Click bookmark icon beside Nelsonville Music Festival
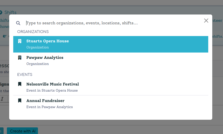The width and height of the screenshot is (223, 134). [x=20, y=84]
